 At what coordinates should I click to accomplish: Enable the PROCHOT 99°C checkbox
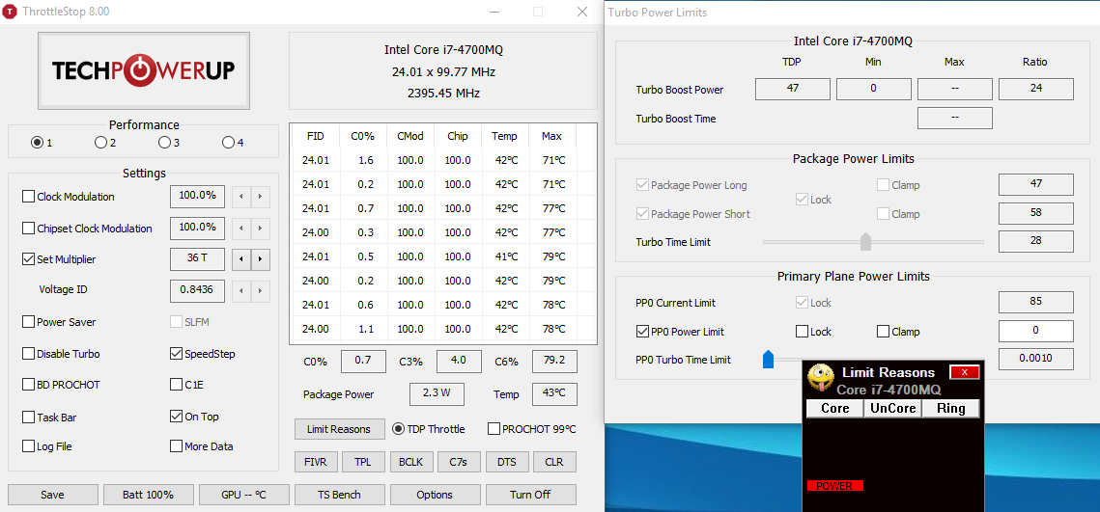tap(494, 429)
